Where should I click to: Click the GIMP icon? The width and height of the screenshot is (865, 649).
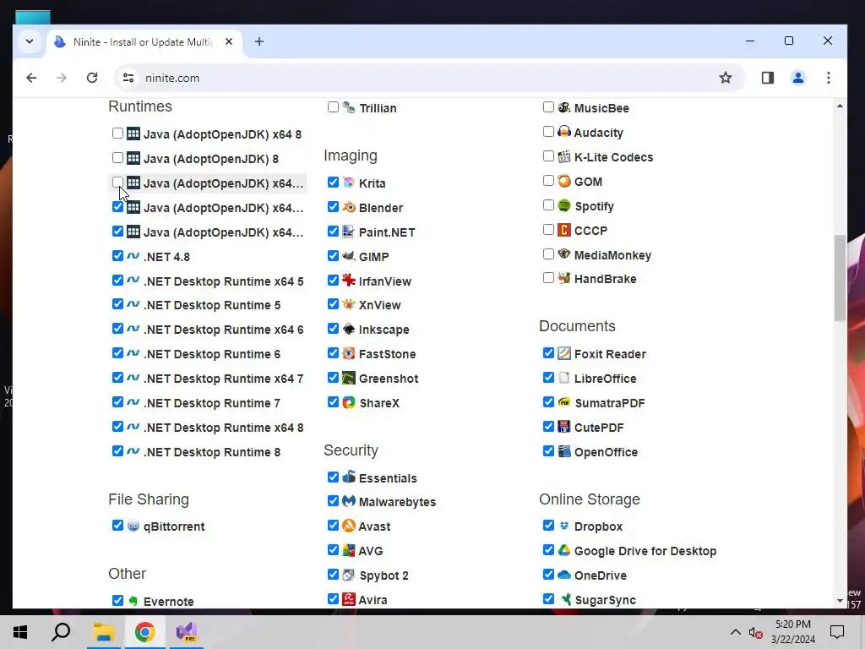pyautogui.click(x=349, y=256)
